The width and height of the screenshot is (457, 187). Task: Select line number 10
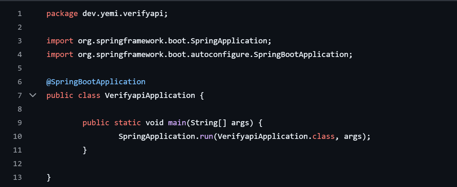17,136
